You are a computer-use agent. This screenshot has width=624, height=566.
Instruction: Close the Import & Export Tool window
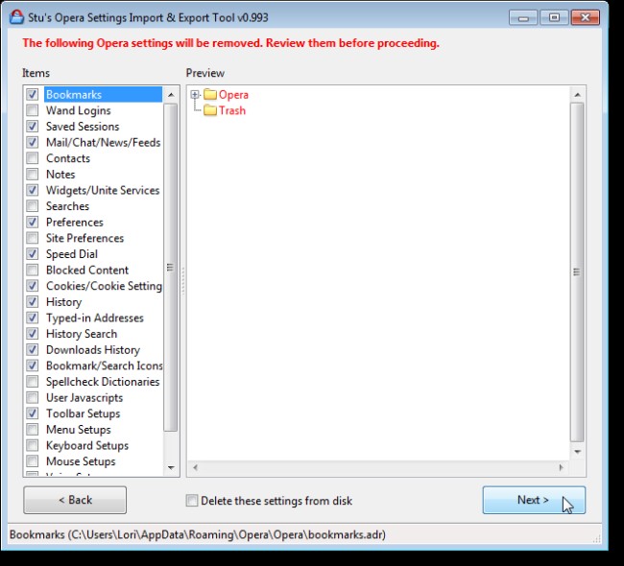click(585, 18)
